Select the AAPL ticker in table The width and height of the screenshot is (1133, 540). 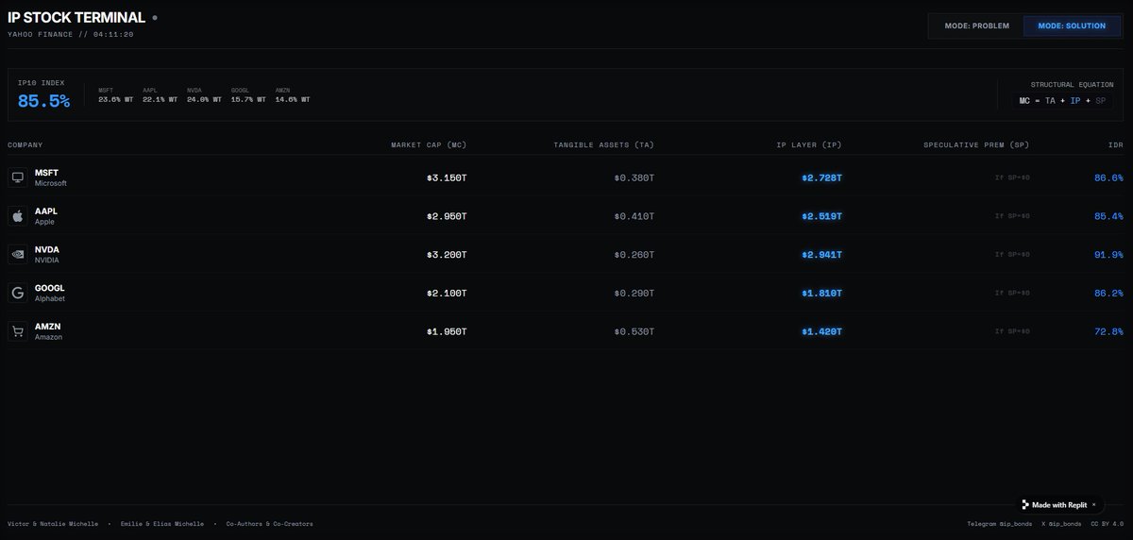pos(46,211)
